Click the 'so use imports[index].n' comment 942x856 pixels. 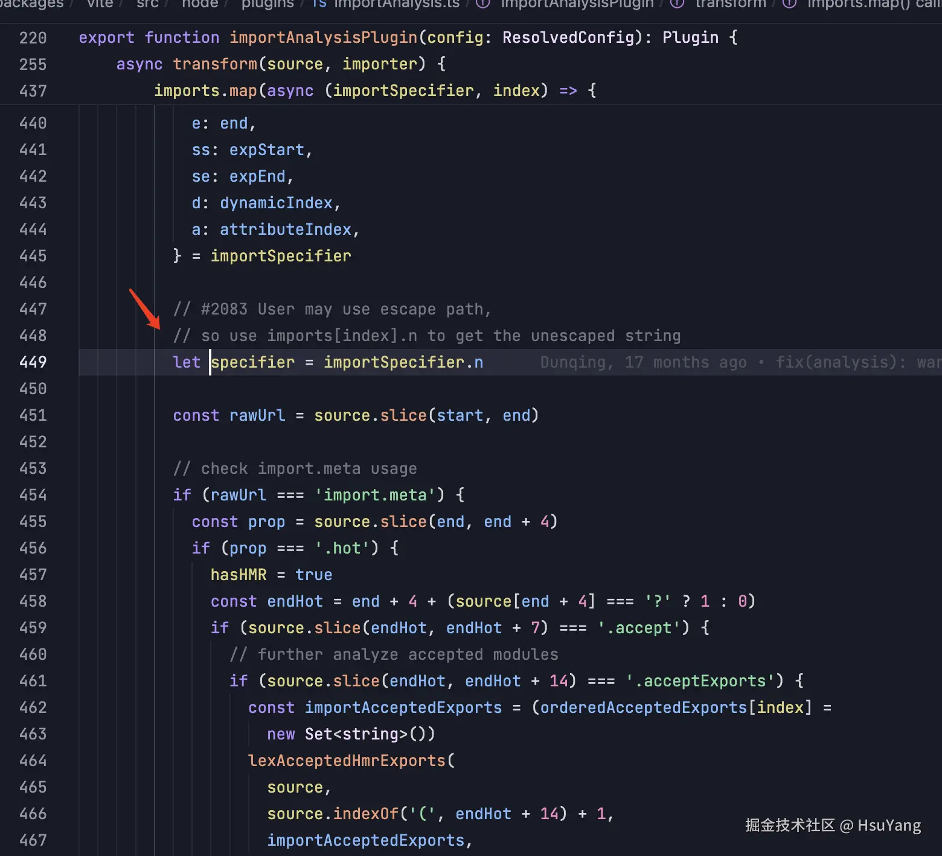(x=426, y=336)
